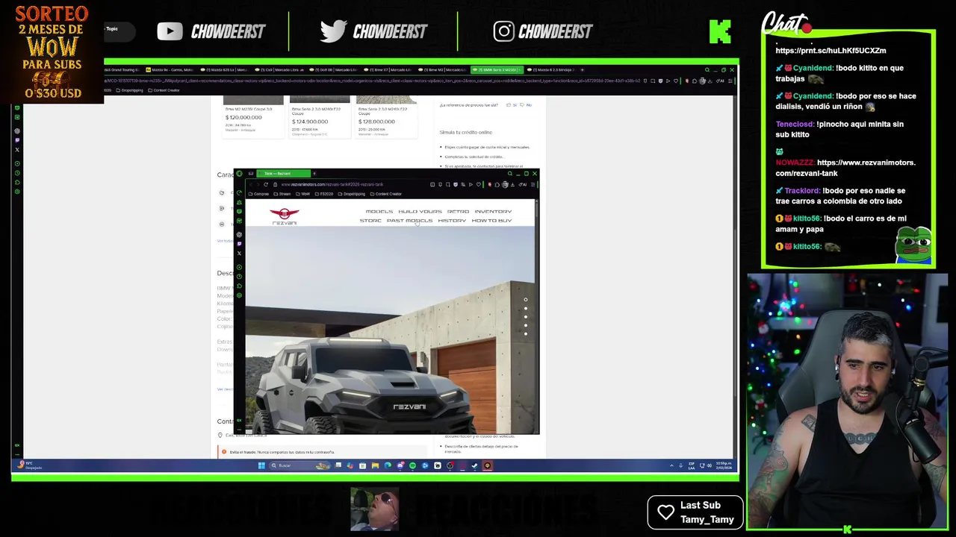
Task: Open BUILD YOURS on Rezvani site
Action: tap(420, 212)
